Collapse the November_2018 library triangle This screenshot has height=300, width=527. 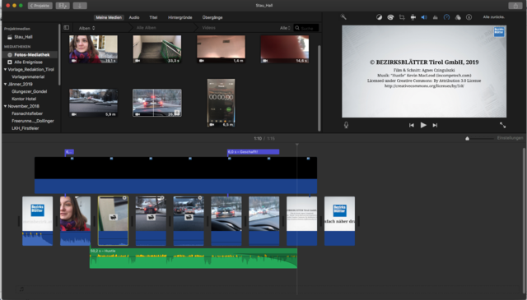6,106
